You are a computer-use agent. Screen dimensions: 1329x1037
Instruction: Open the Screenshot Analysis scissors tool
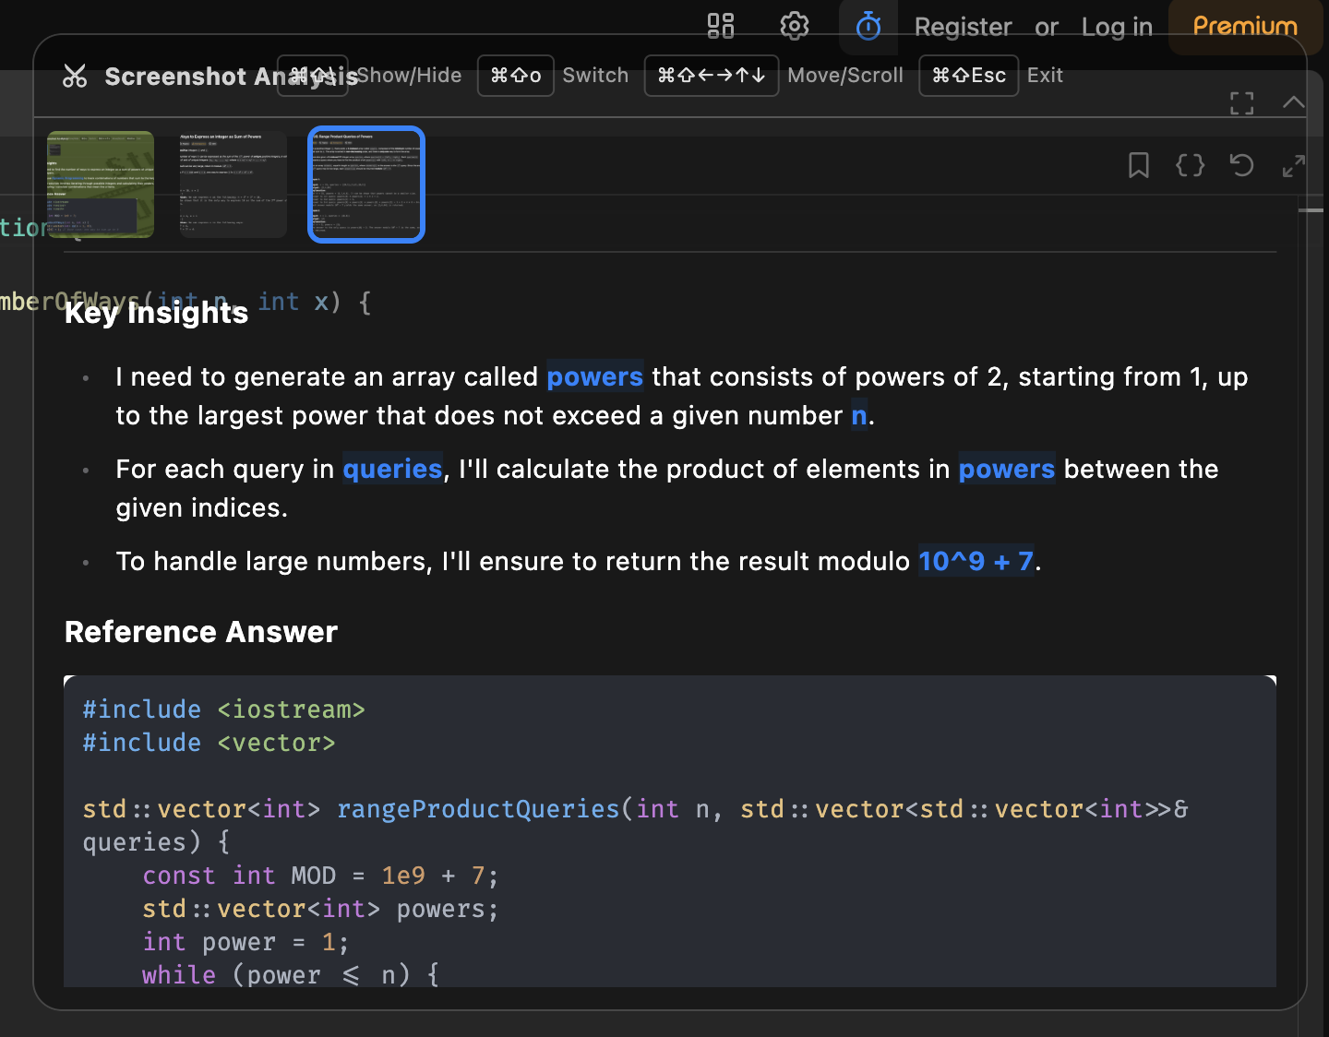76,76
